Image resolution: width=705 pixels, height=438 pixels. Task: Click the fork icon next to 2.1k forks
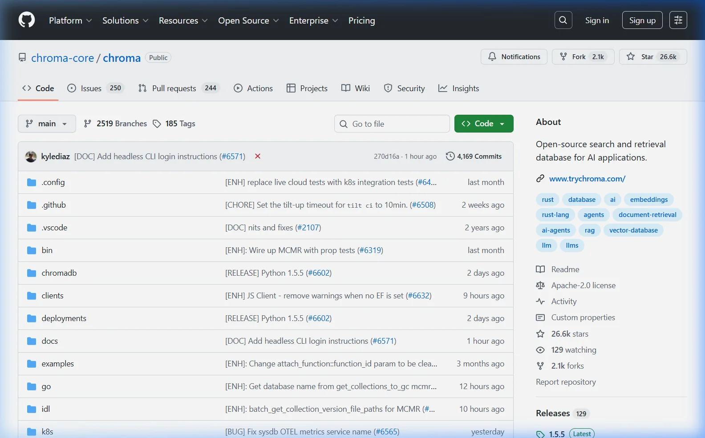pyautogui.click(x=540, y=366)
